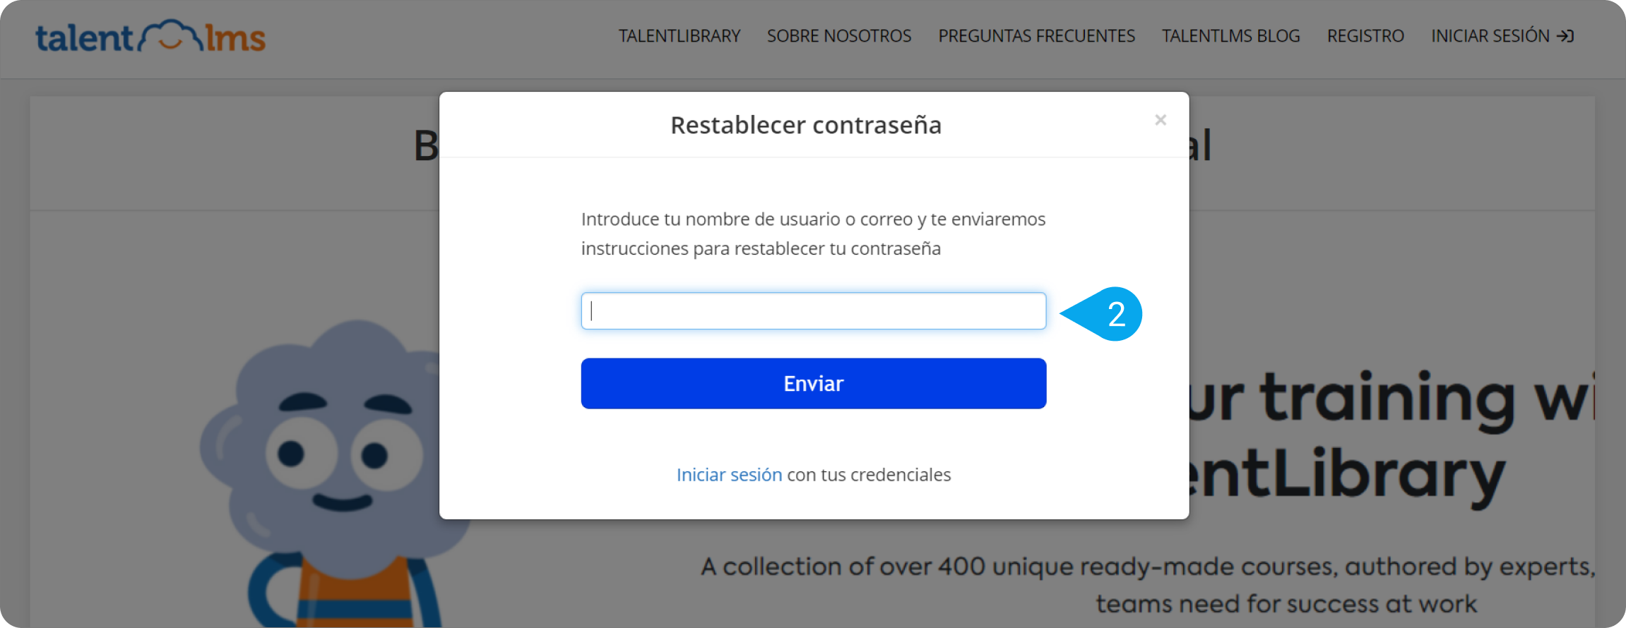1626x628 pixels.
Task: Follow the Iniciar sesión link in dialog
Action: click(x=729, y=475)
